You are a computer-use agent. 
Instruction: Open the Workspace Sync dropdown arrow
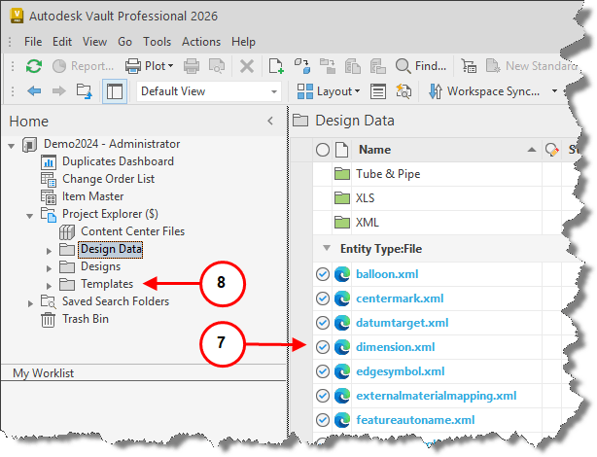554,91
